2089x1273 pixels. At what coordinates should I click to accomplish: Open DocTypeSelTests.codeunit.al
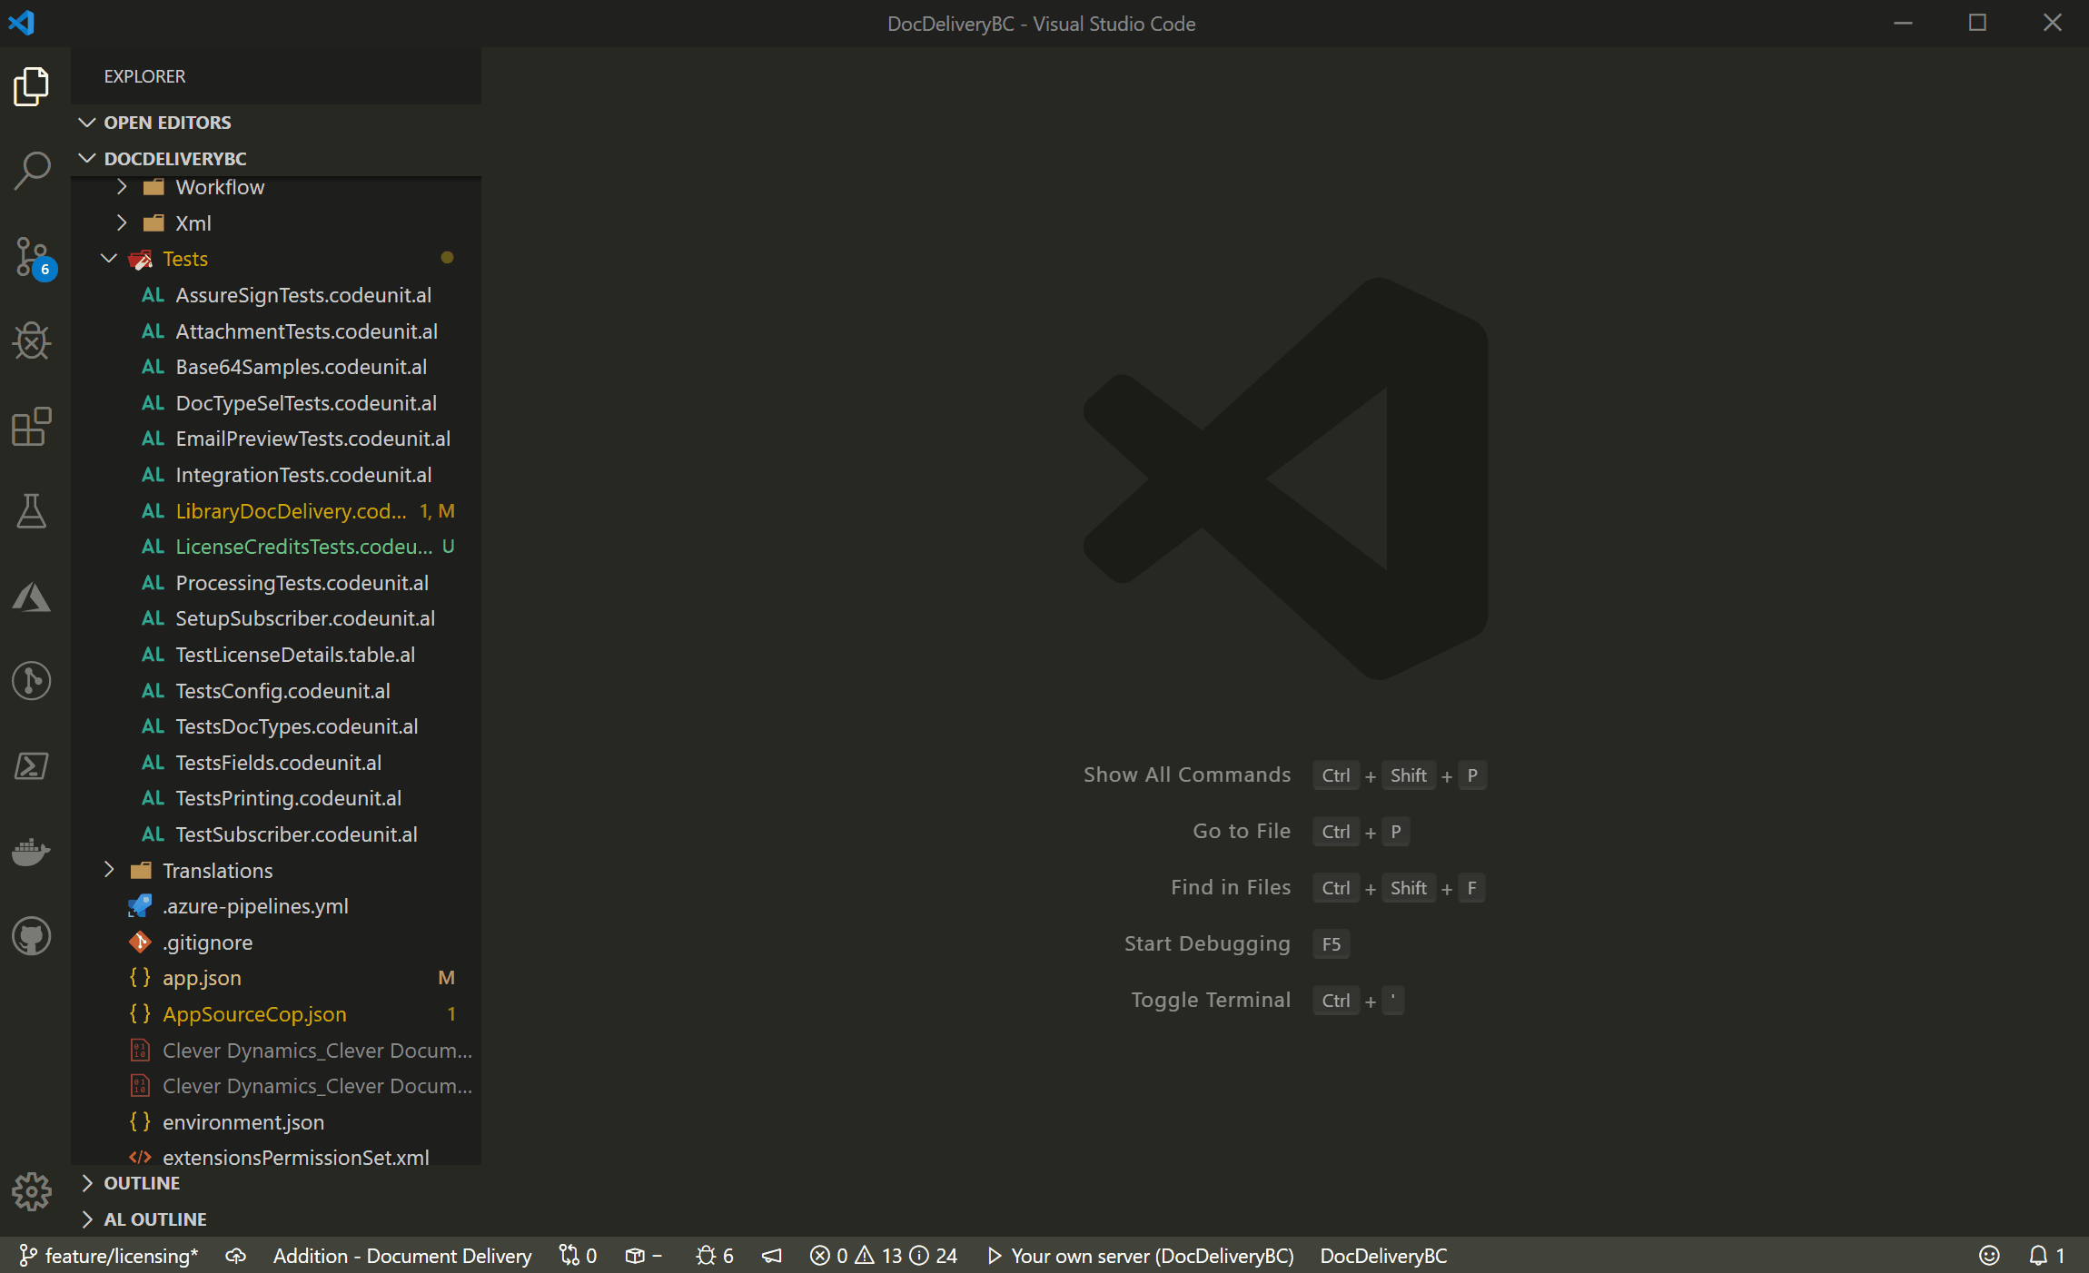276,403
